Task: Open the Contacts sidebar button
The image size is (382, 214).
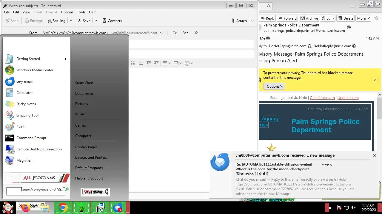Action: coord(112,21)
